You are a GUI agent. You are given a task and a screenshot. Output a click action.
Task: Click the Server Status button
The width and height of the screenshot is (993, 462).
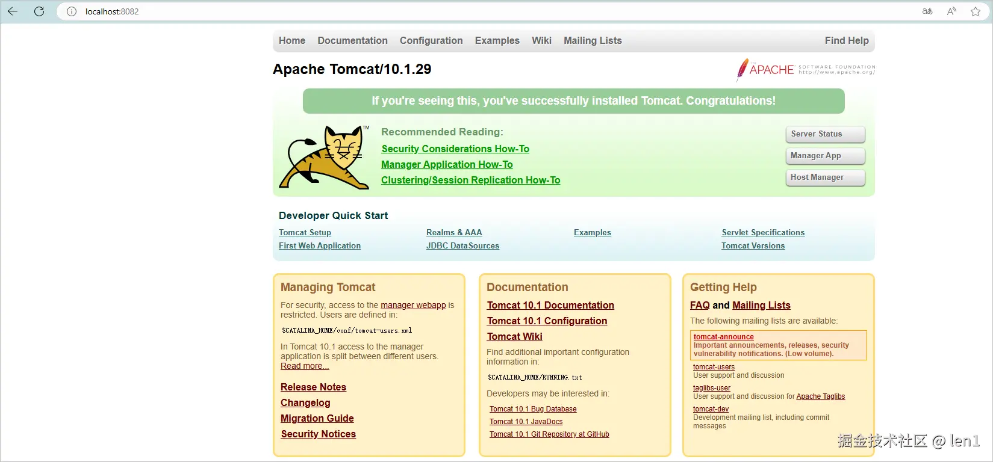pos(825,134)
